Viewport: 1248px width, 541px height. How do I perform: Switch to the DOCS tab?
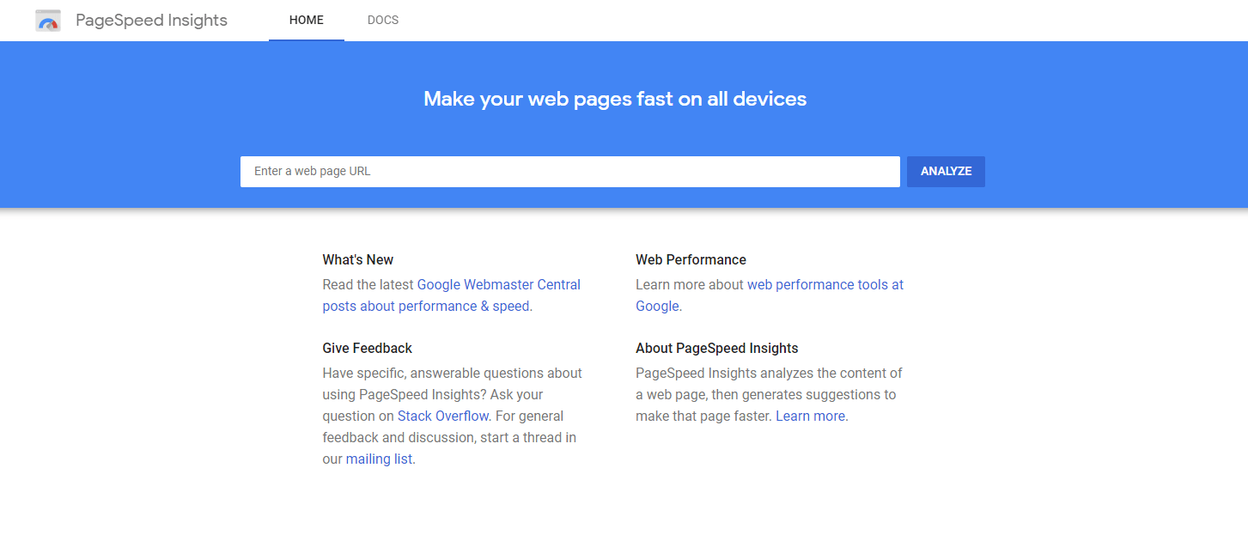coord(383,20)
